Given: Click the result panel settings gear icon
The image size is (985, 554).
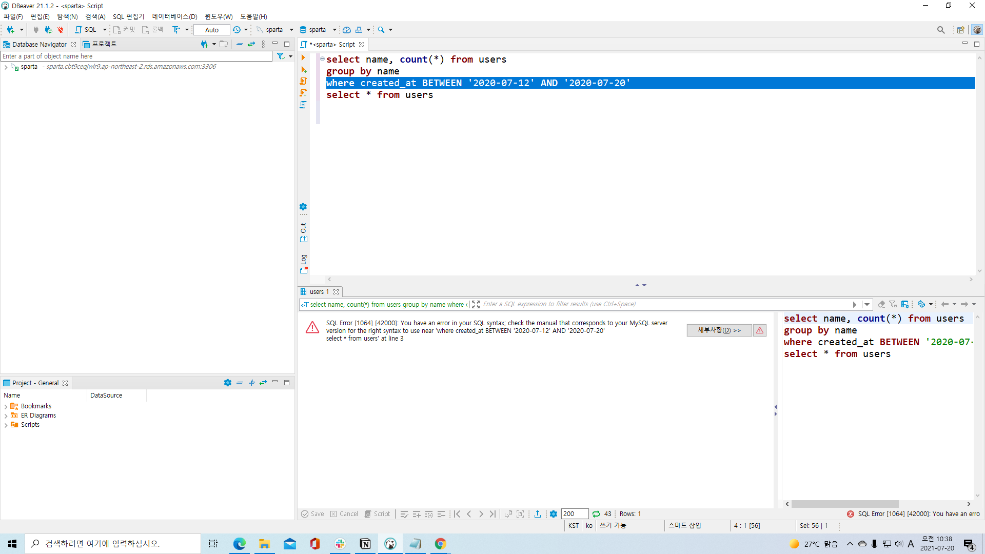Looking at the screenshot, I should (554, 514).
